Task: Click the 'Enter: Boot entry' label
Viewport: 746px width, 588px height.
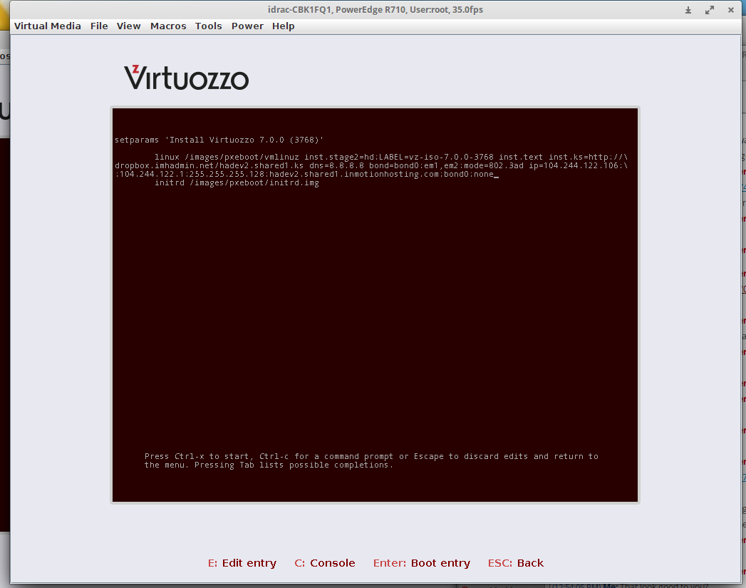Action: pyautogui.click(x=422, y=563)
